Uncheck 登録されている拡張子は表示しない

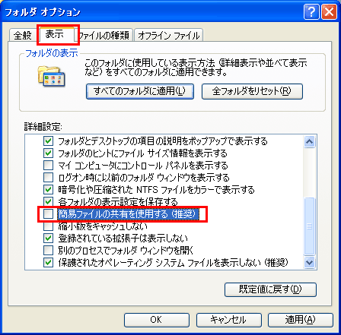tap(48, 239)
